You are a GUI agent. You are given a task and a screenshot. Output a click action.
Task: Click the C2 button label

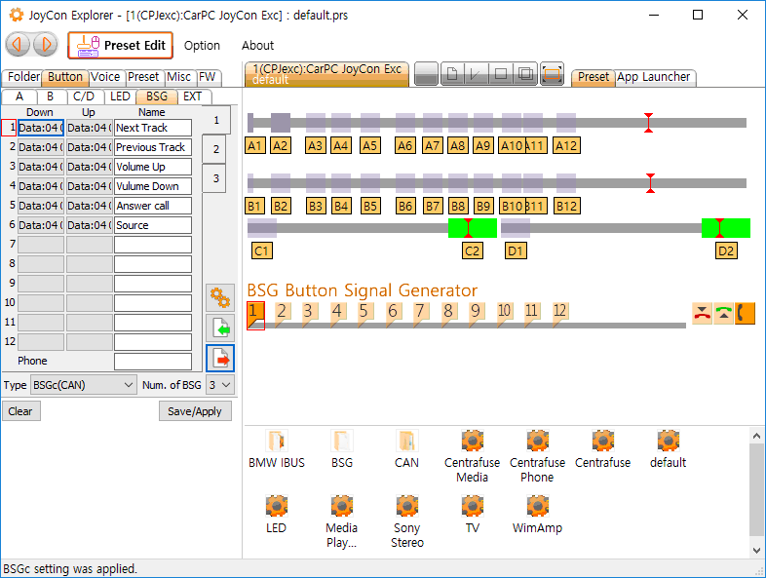pyautogui.click(x=472, y=251)
